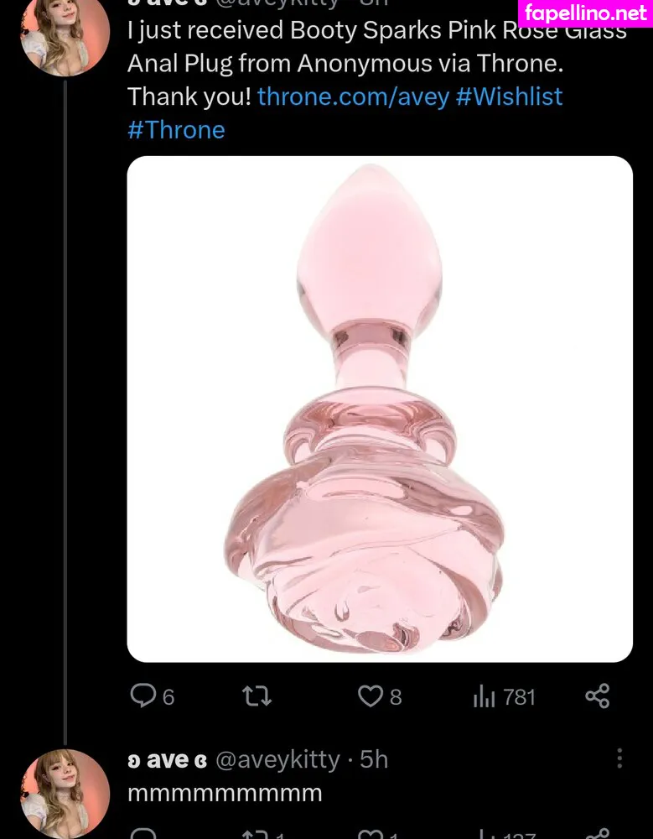Open the attached pink glass product image
653x839 pixels.
pos(380,409)
